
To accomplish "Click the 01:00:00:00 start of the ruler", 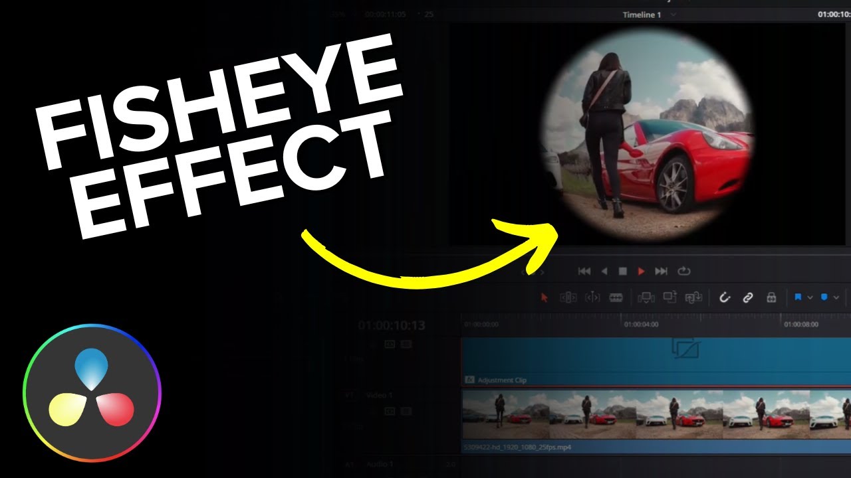I will coord(481,325).
